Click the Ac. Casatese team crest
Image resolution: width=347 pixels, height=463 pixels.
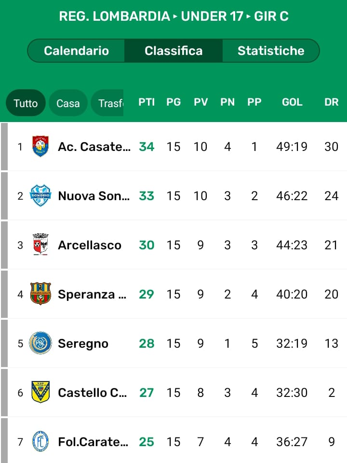[x=40, y=147]
